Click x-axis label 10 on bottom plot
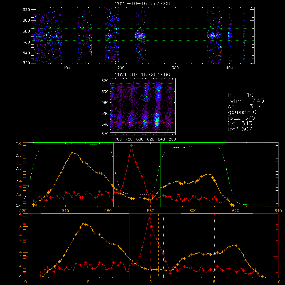This screenshot has width=285, height=285. coord(278,282)
